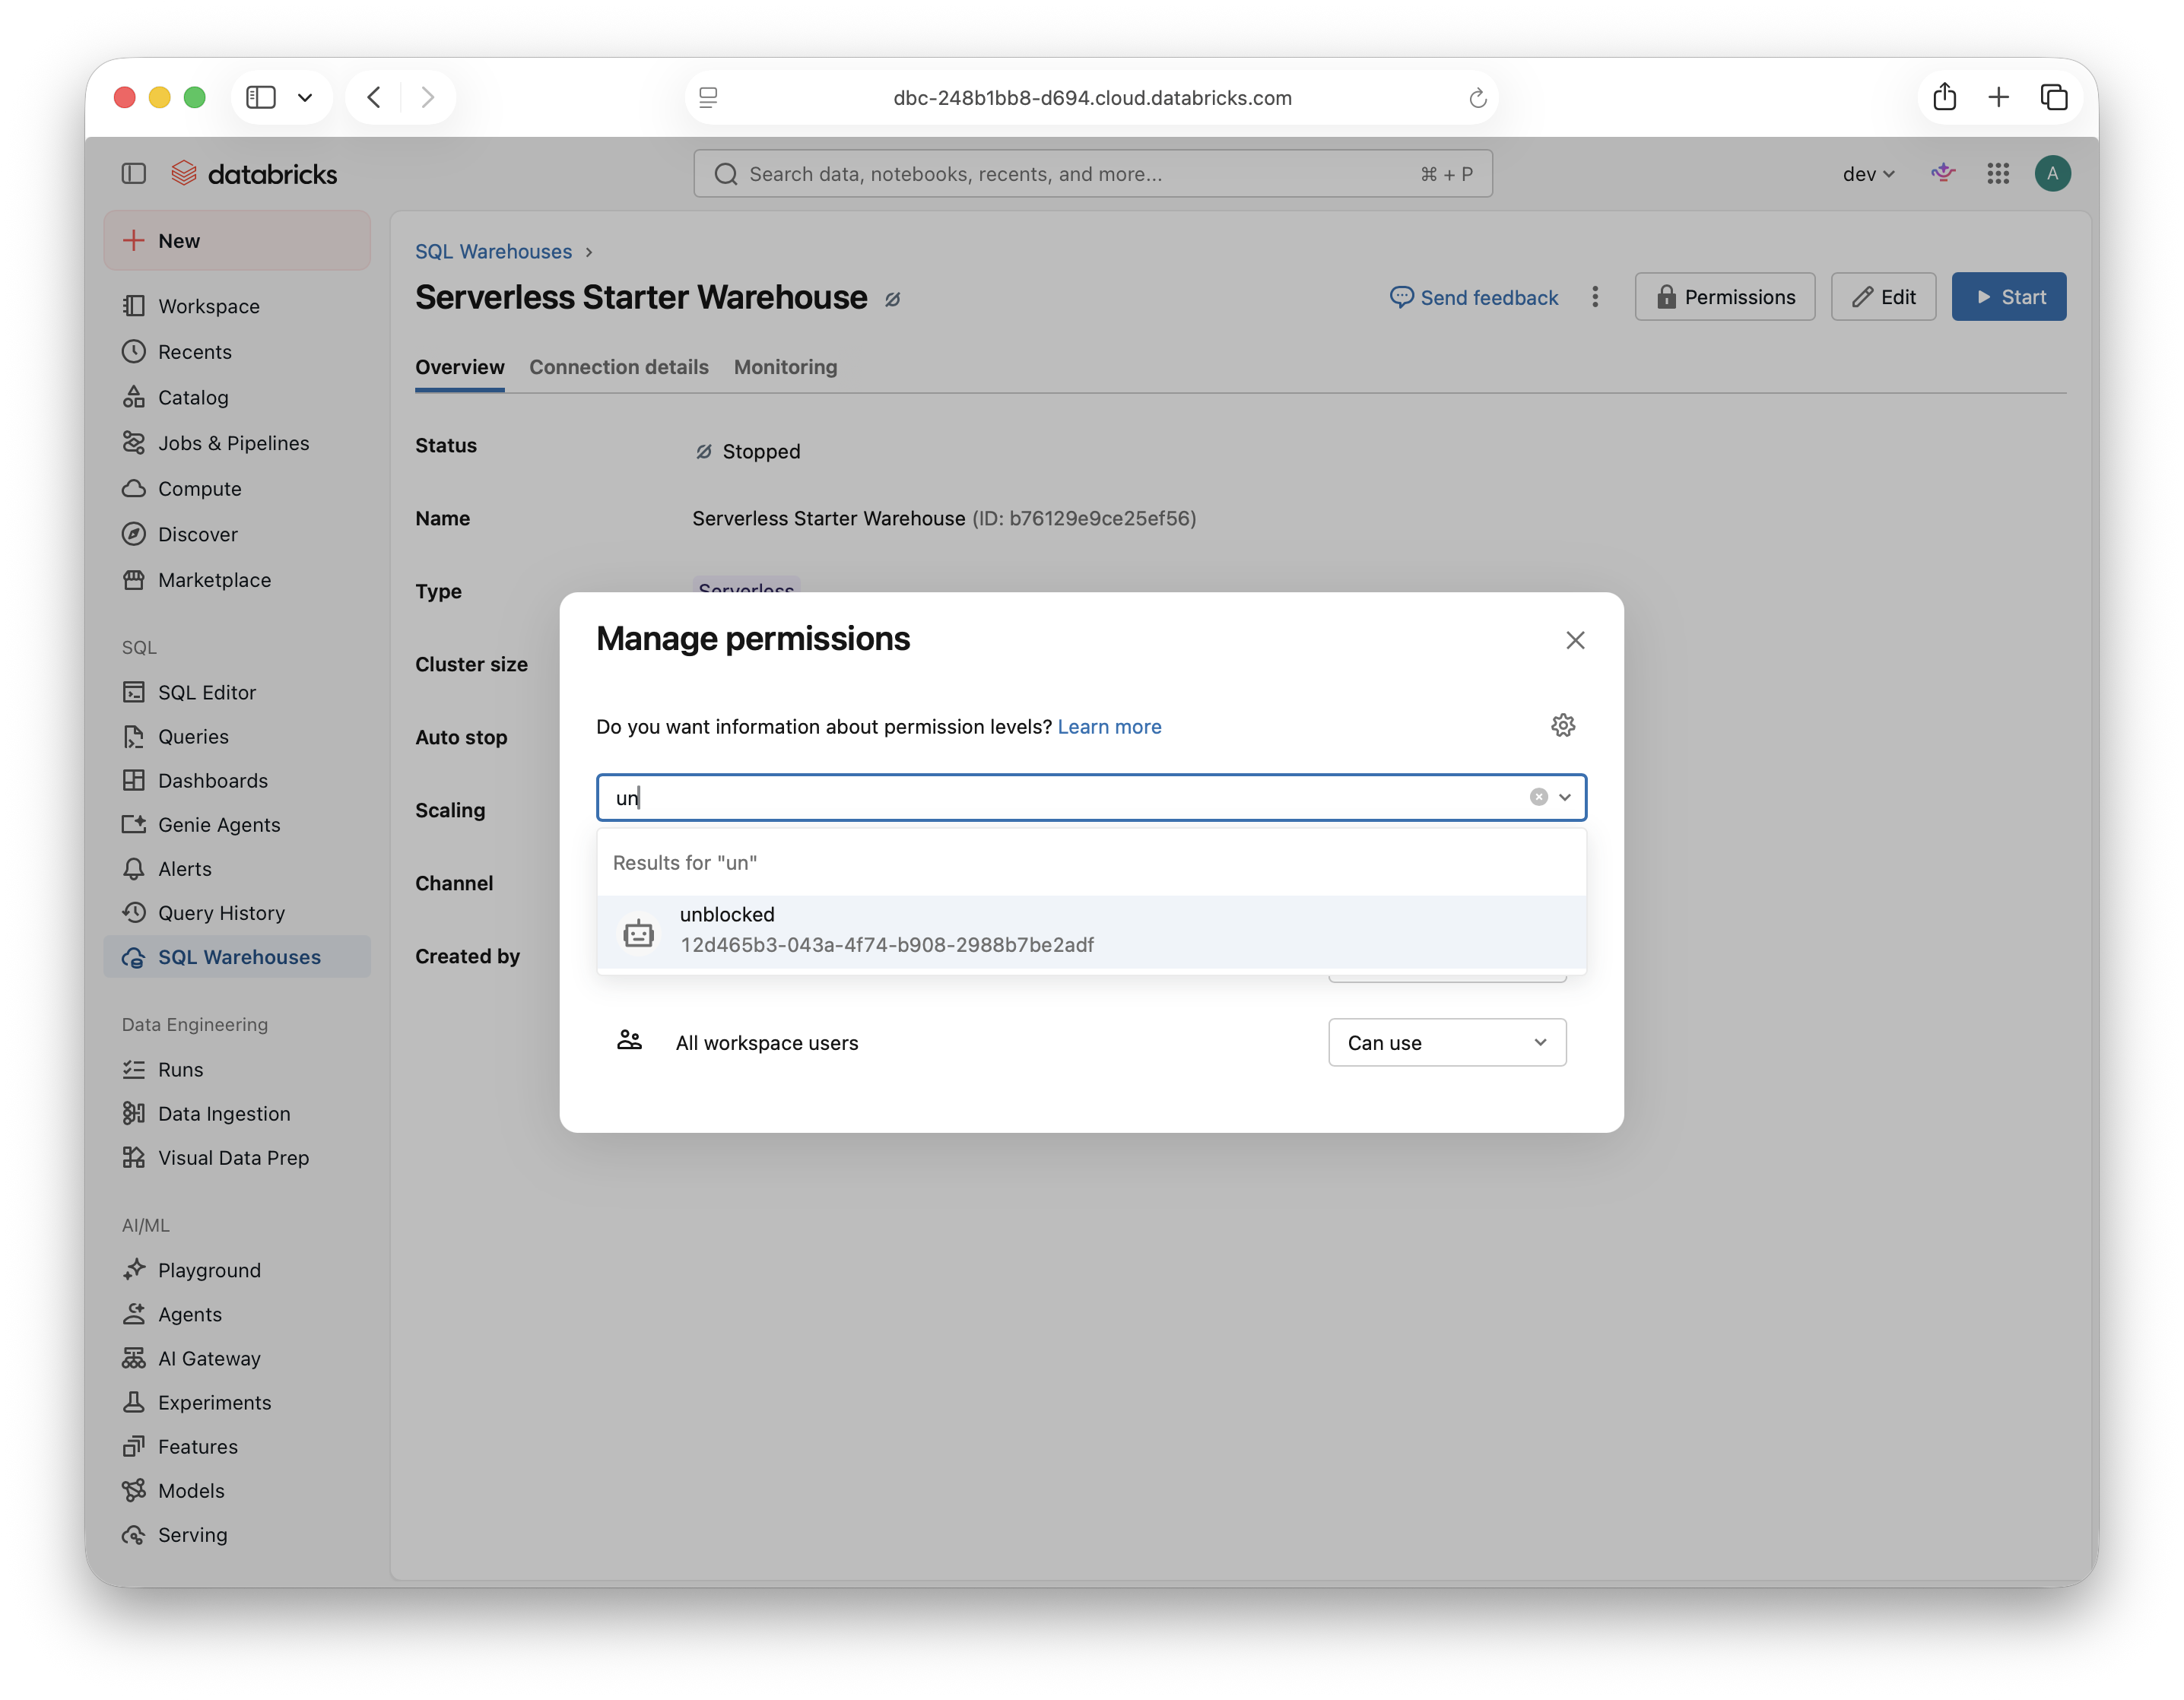Open the apps grid icon
2184x1700 pixels.
point(1997,174)
